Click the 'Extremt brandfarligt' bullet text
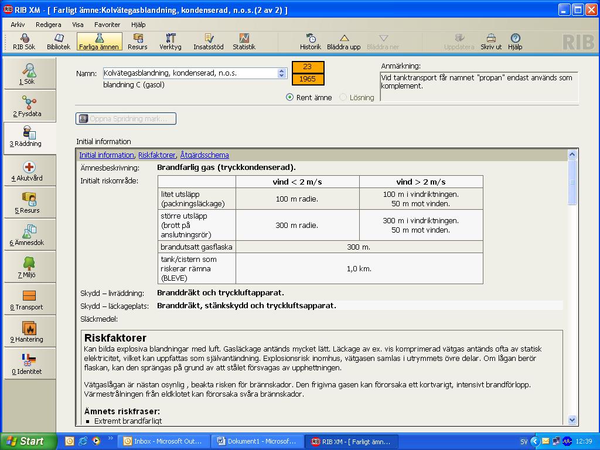This screenshot has height=450, width=600. (x=128, y=421)
